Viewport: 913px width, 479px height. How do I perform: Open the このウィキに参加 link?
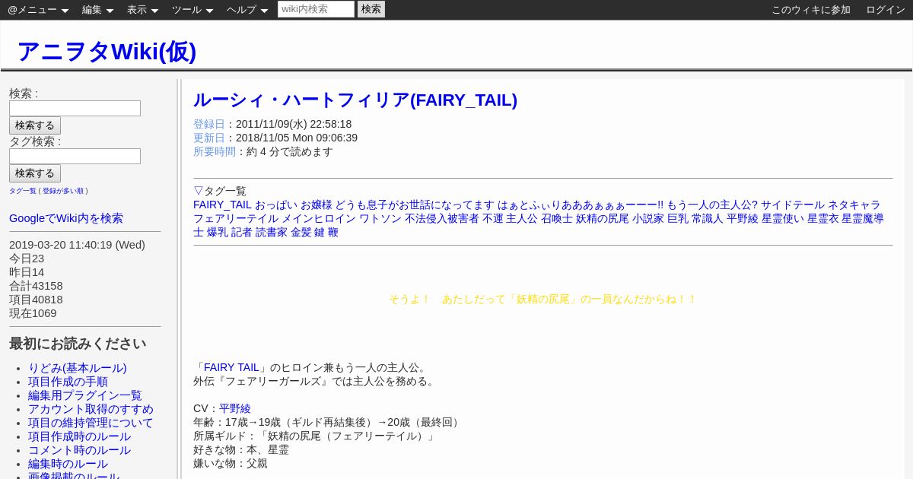pyautogui.click(x=811, y=10)
